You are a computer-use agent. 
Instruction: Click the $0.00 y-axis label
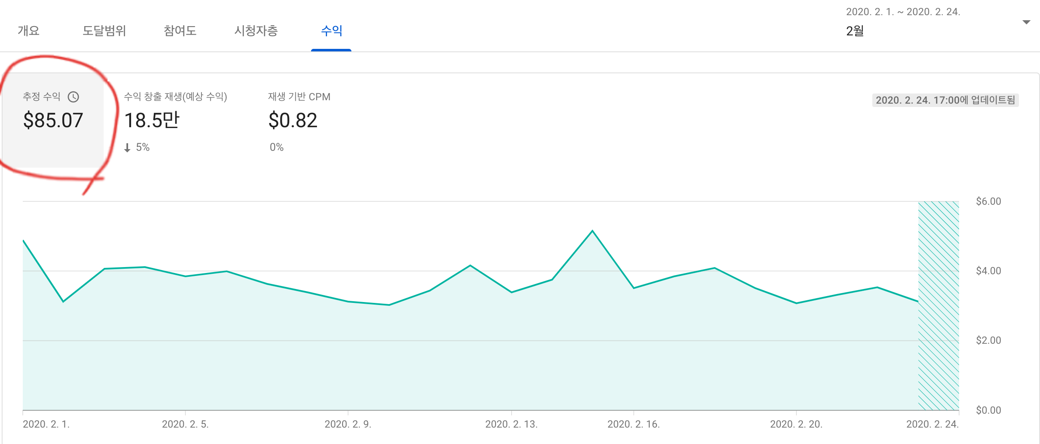pos(989,410)
